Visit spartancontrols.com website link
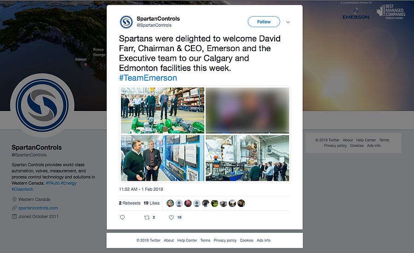The width and height of the screenshot is (414, 253). tap(38, 208)
